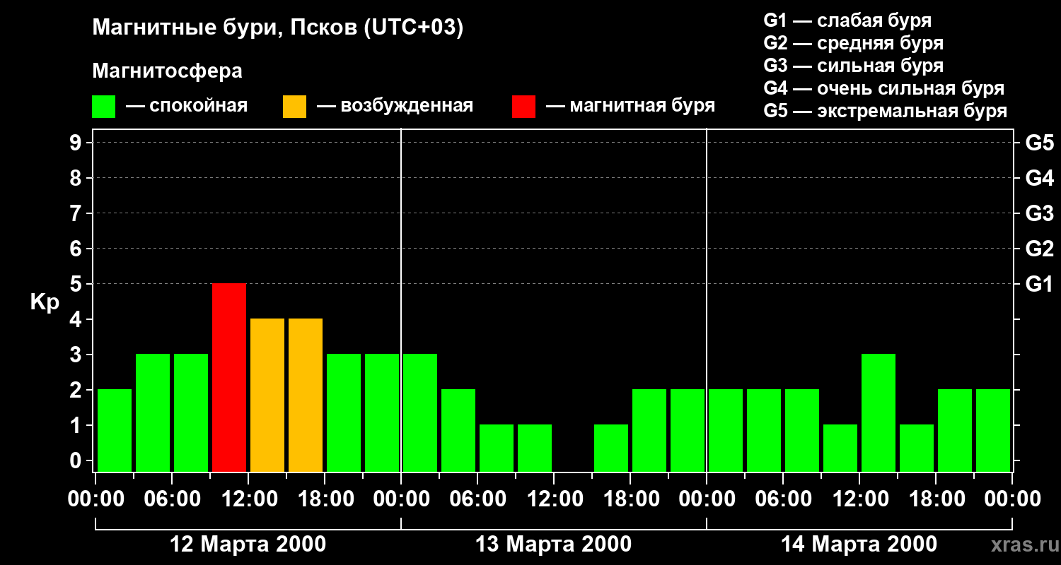Click the 'G3 — сильная буря' legend line
1061x565 pixels.
[853, 66]
